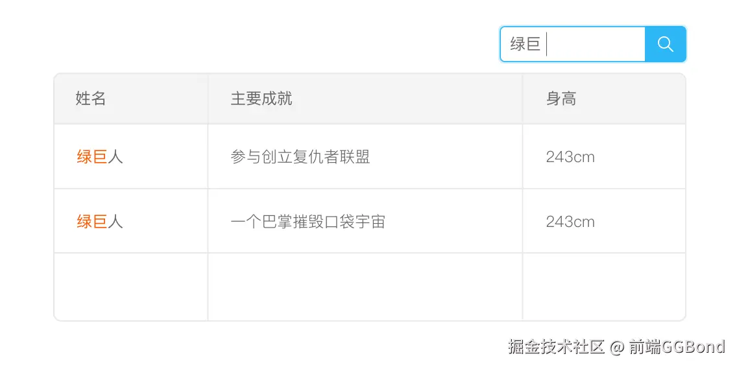Click the blue magnifier search button
Image resolution: width=737 pixels, height=367 pixels.
point(666,44)
